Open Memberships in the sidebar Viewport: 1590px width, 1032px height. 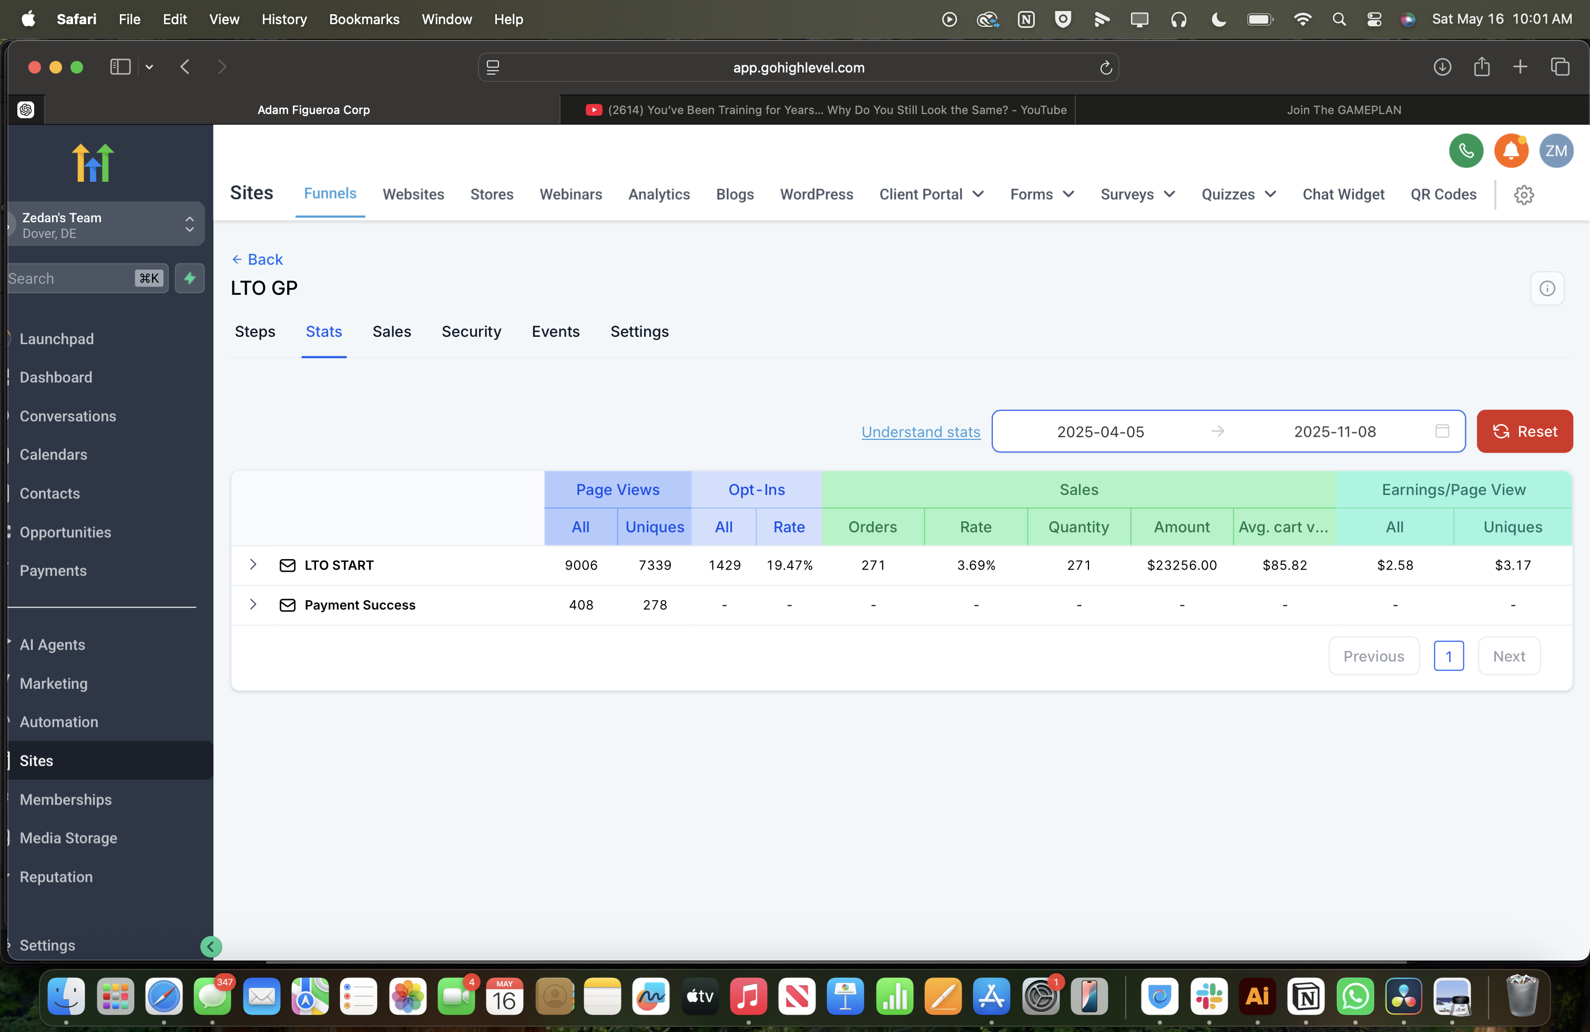(66, 799)
